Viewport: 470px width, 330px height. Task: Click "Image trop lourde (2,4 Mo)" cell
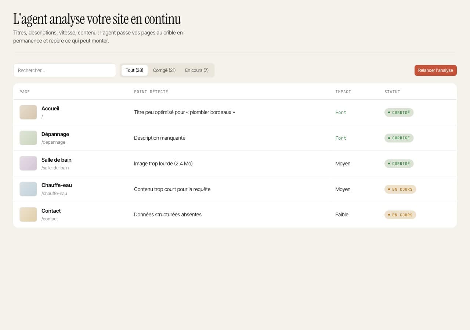click(x=163, y=164)
